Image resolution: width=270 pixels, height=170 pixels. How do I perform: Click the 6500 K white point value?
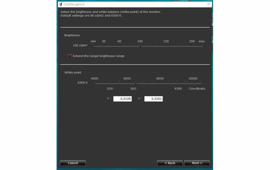click(x=83, y=83)
